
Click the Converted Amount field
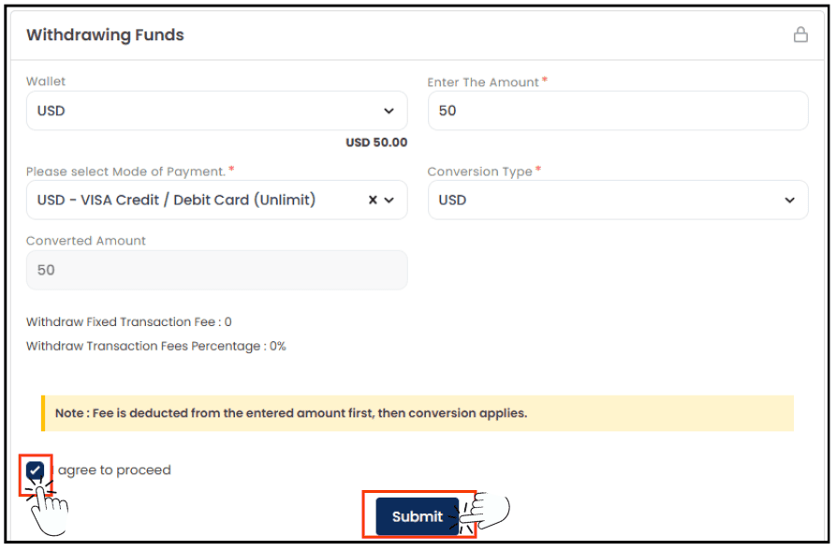216,270
